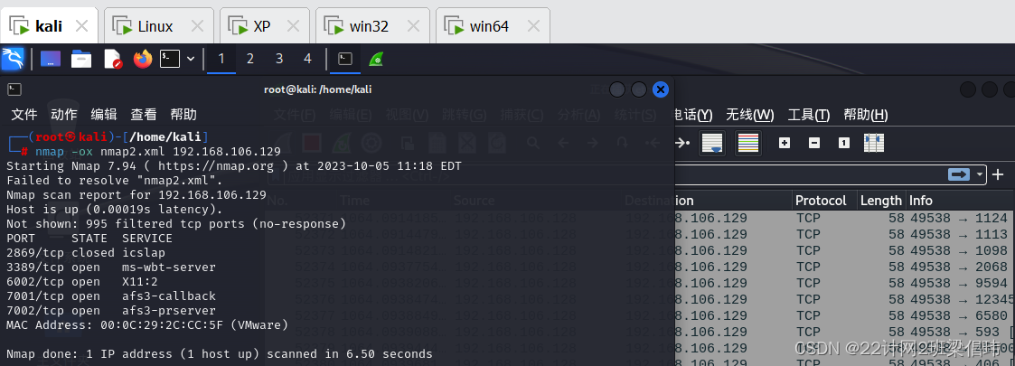Zoom in Wireshark packet text
1015x366 pixels.
pos(785,143)
